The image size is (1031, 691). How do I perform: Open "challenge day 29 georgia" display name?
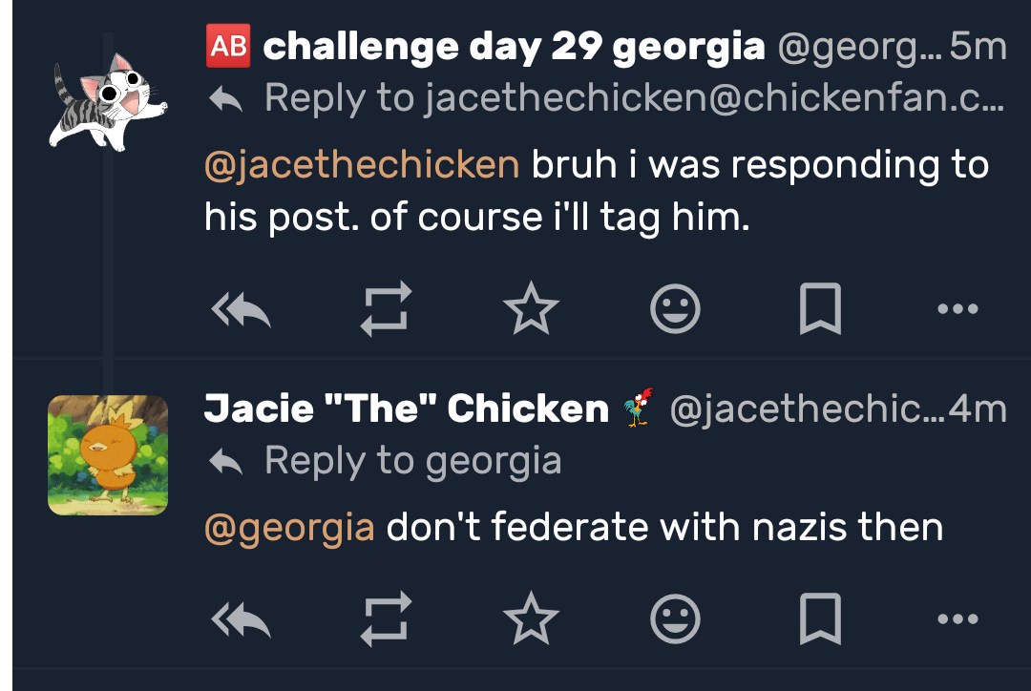coord(513,47)
